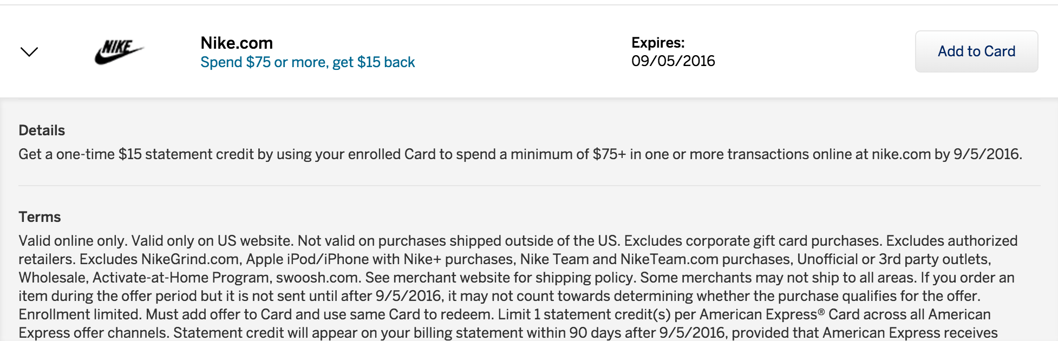Collapse the Nike.com offer details chevron

[29, 51]
